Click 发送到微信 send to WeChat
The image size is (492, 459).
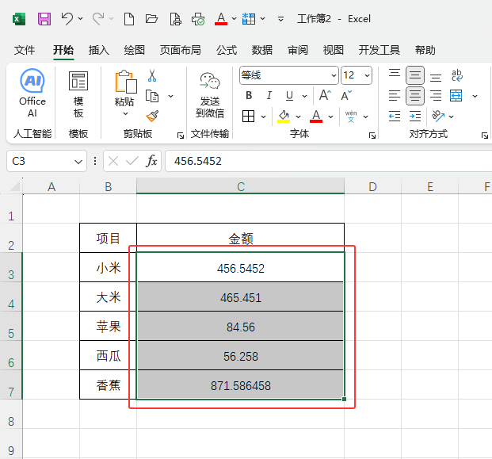[x=210, y=95]
